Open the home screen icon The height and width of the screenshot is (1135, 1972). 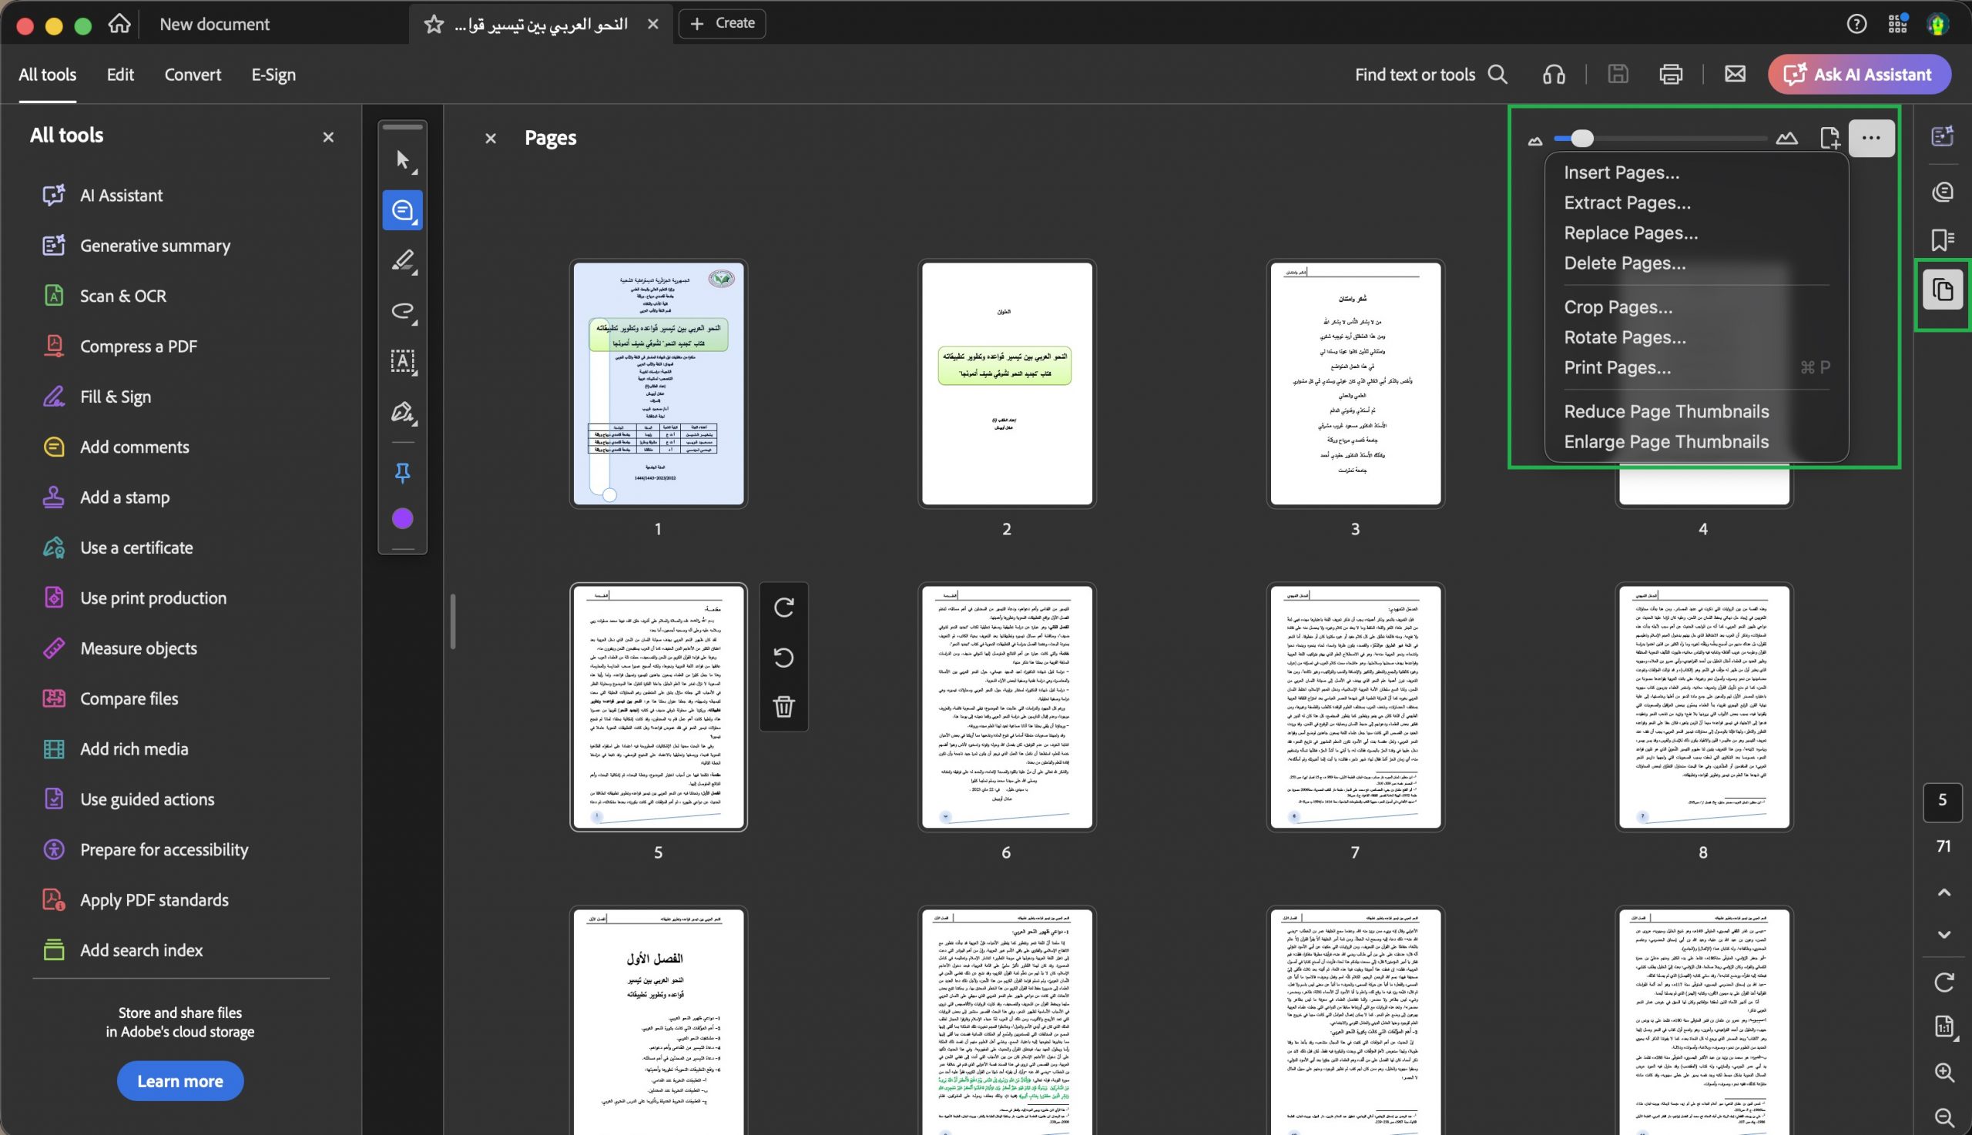tap(119, 23)
